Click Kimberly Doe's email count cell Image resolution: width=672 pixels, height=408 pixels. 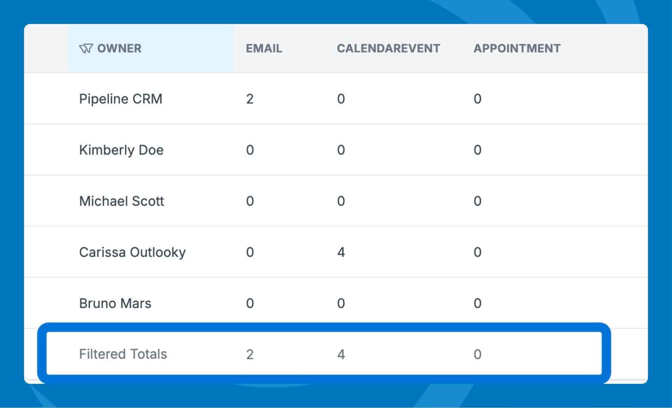pos(250,150)
